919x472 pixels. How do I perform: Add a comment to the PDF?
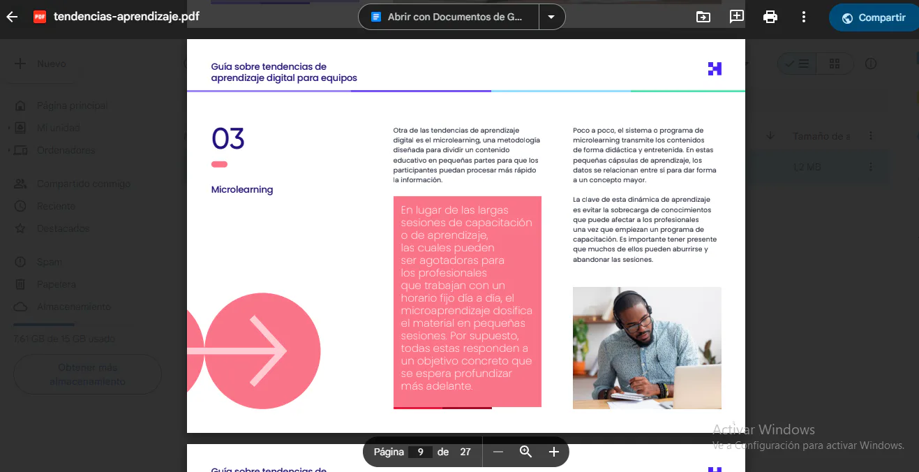click(736, 16)
